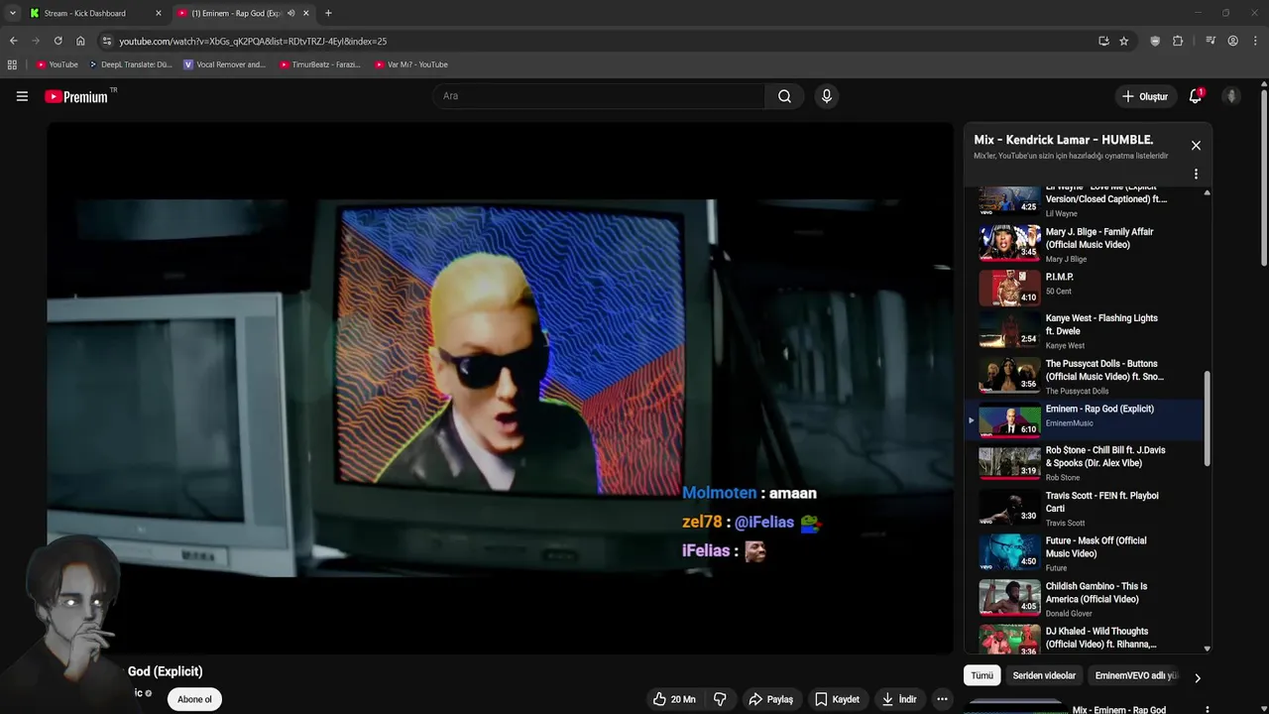1269x714 pixels.
Task: Open the YouTube bookmark
Action: (x=57, y=64)
